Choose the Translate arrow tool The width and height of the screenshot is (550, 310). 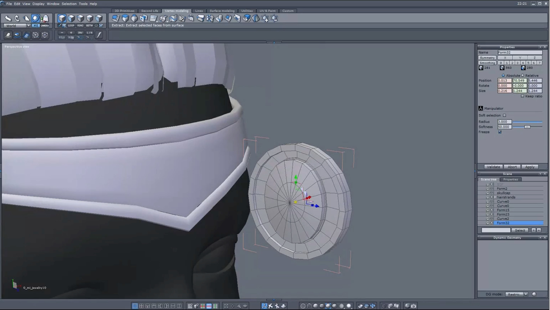[x=8, y=18]
